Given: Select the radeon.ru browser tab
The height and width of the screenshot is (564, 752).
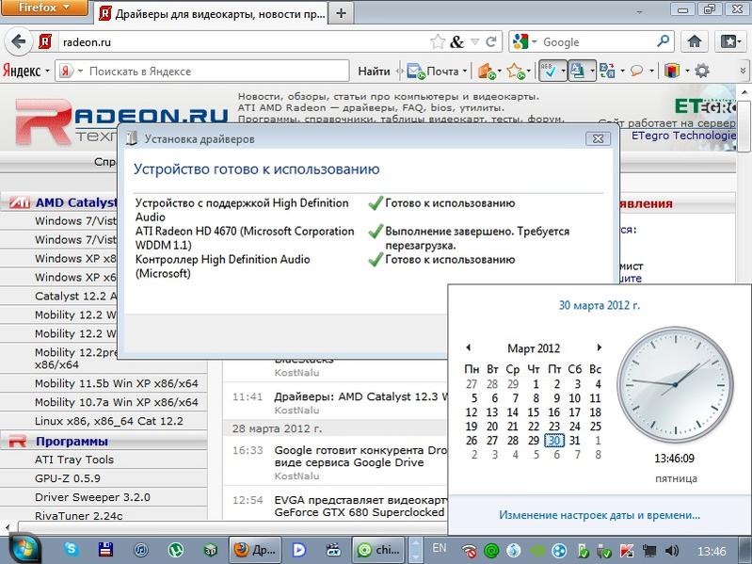Looking at the screenshot, I should point(211,14).
